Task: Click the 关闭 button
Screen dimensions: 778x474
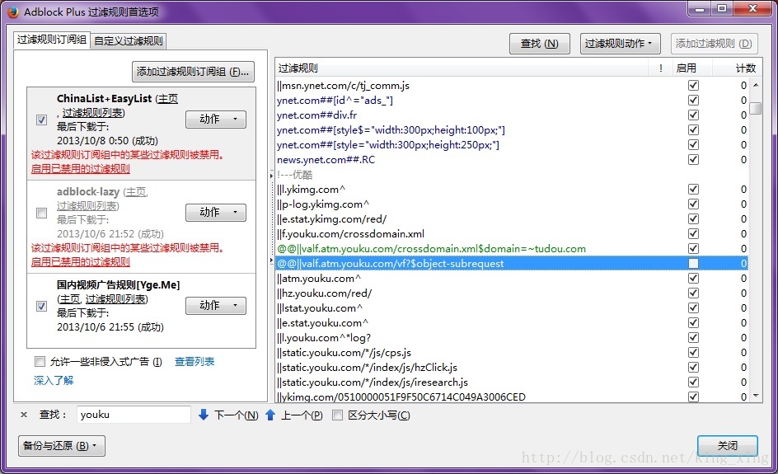Action: point(728,446)
